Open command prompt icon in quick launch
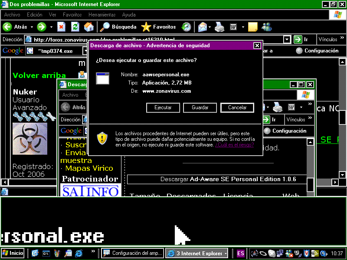This screenshot has height=260, width=347. pyautogui.click(x=46, y=253)
